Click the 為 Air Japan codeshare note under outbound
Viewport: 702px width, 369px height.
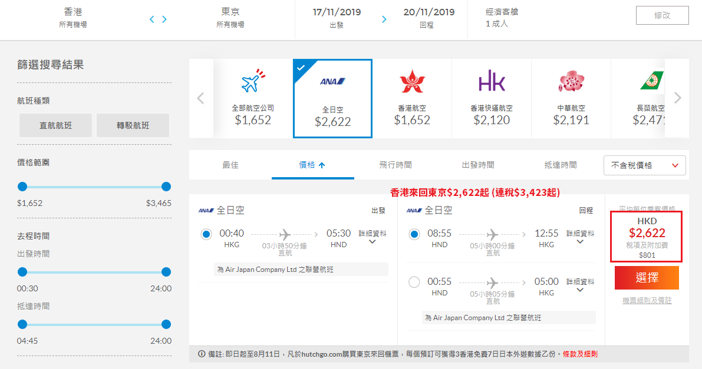point(301,270)
